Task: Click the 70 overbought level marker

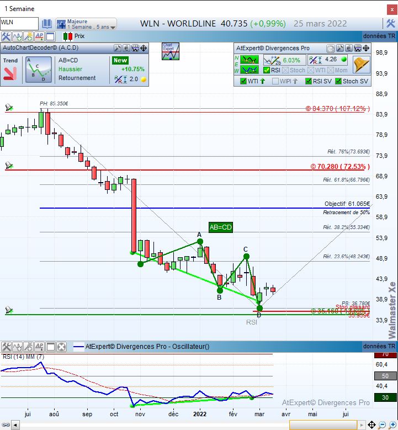Action: pos(385,354)
